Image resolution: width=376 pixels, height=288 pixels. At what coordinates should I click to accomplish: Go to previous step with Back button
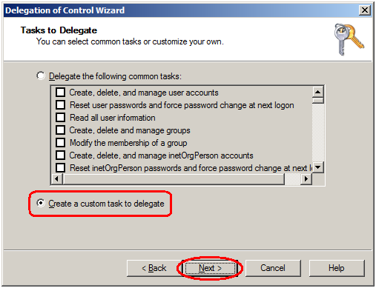click(x=154, y=268)
